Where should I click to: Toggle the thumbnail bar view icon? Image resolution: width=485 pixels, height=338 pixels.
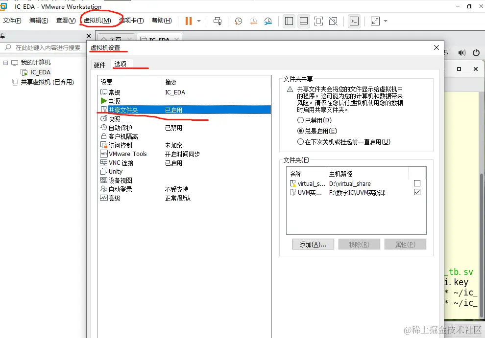[x=304, y=21]
